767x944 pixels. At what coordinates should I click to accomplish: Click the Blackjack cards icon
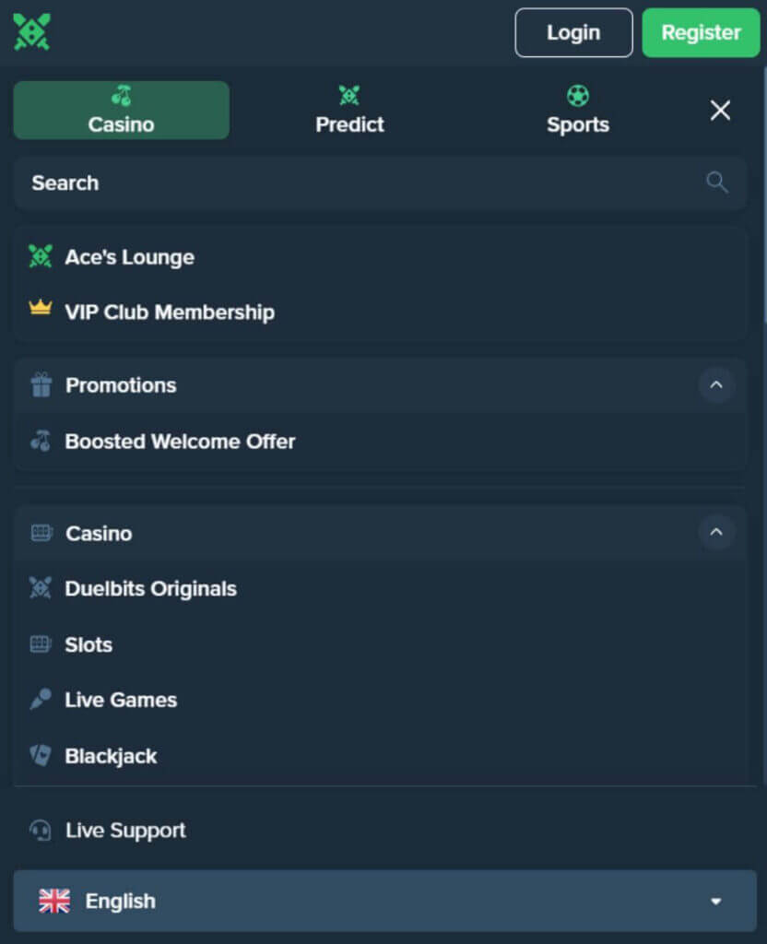tap(41, 755)
